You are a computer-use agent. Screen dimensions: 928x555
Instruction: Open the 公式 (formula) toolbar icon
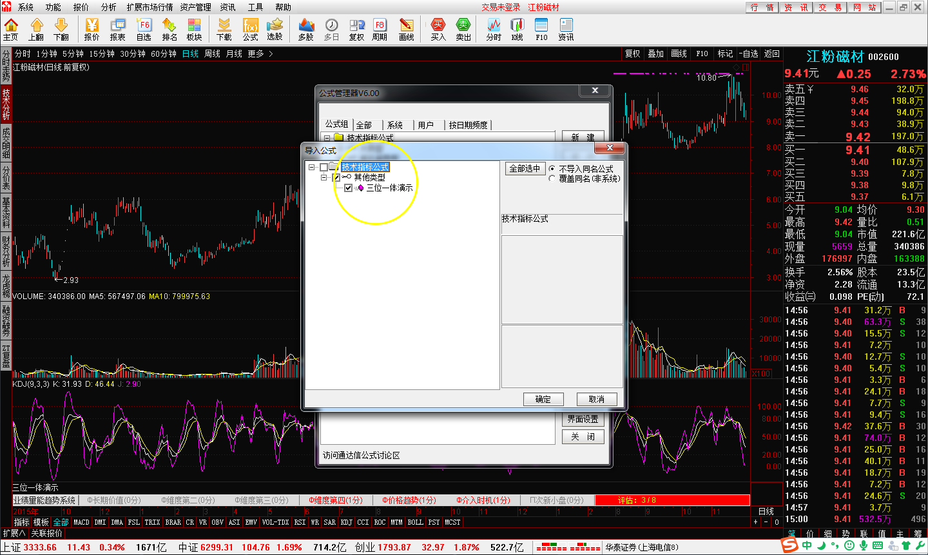click(250, 29)
